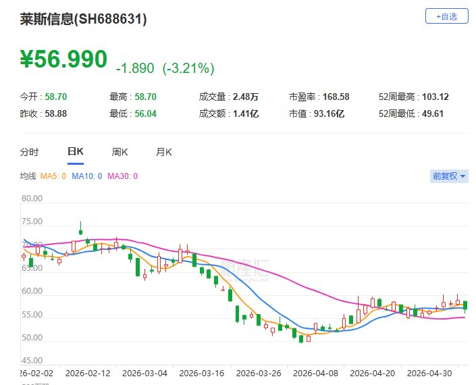Click the 52周最低 value 49.61
This screenshot has height=385, width=476.
433,114
